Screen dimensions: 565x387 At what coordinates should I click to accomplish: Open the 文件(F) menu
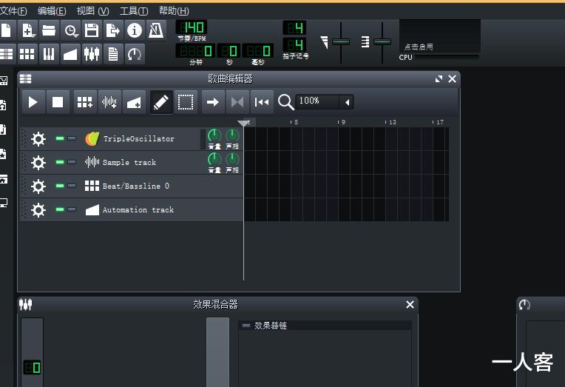coord(13,11)
